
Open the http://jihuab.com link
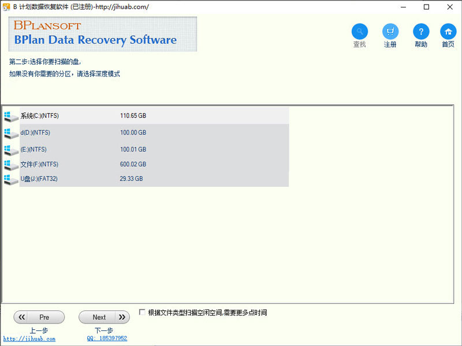pyautogui.click(x=29, y=339)
